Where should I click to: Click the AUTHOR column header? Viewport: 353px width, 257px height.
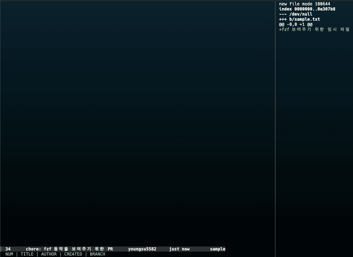(49, 254)
